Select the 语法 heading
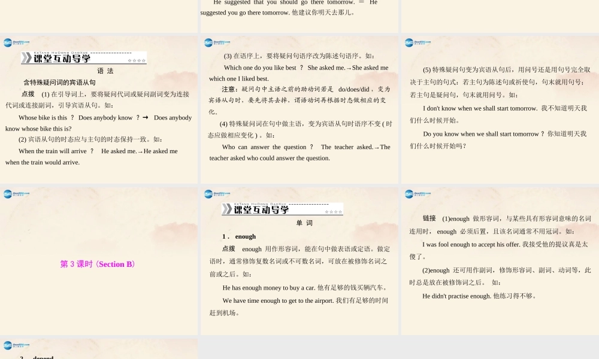 click(x=105, y=71)
